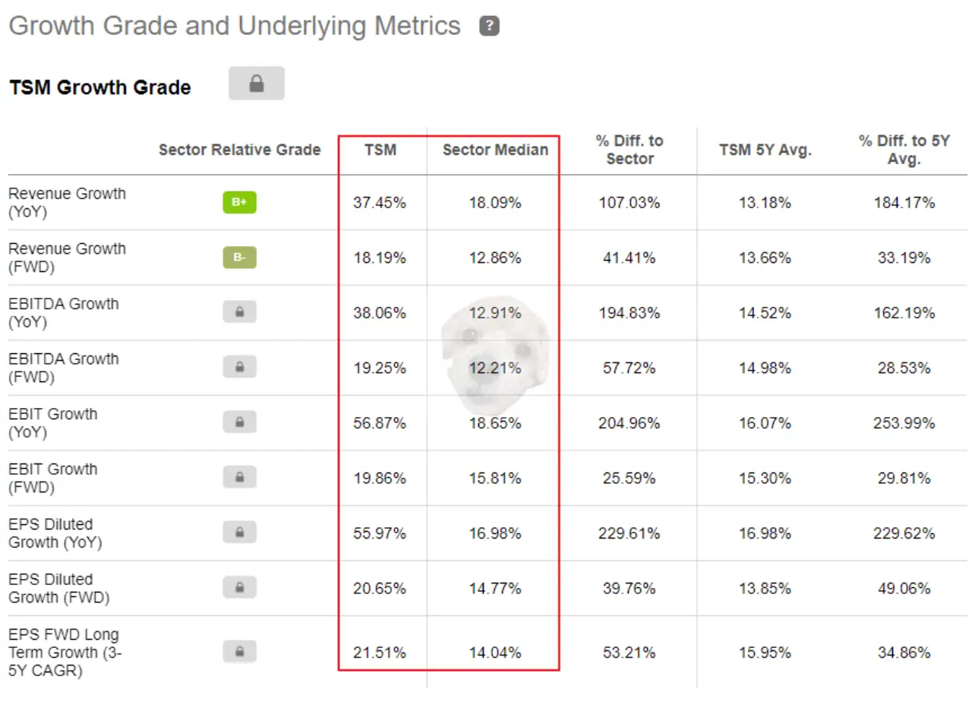Select the TSM column header
This screenshot has width=975, height=705.
380,150
